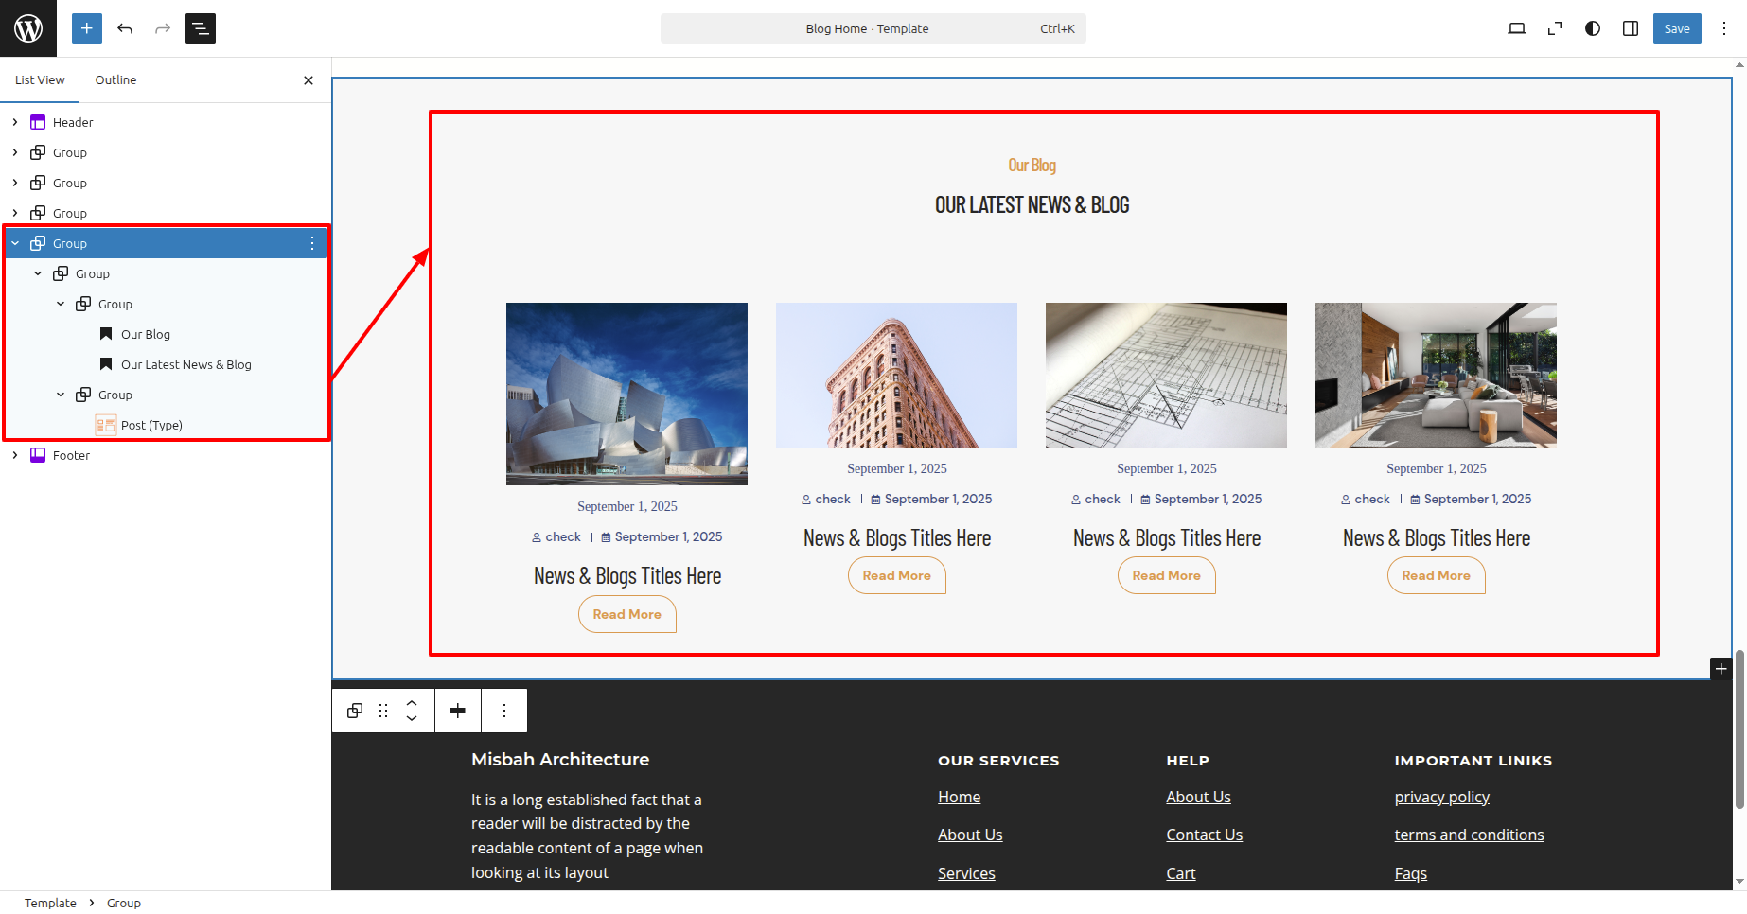The height and width of the screenshot is (914, 1747).
Task: Toggle the document overview list icon
Action: tap(201, 28)
